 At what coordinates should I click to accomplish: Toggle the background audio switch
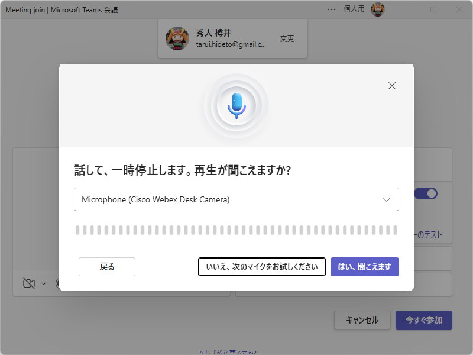426,193
